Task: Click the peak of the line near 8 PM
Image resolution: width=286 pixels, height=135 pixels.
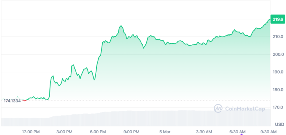Action: (x=121, y=26)
